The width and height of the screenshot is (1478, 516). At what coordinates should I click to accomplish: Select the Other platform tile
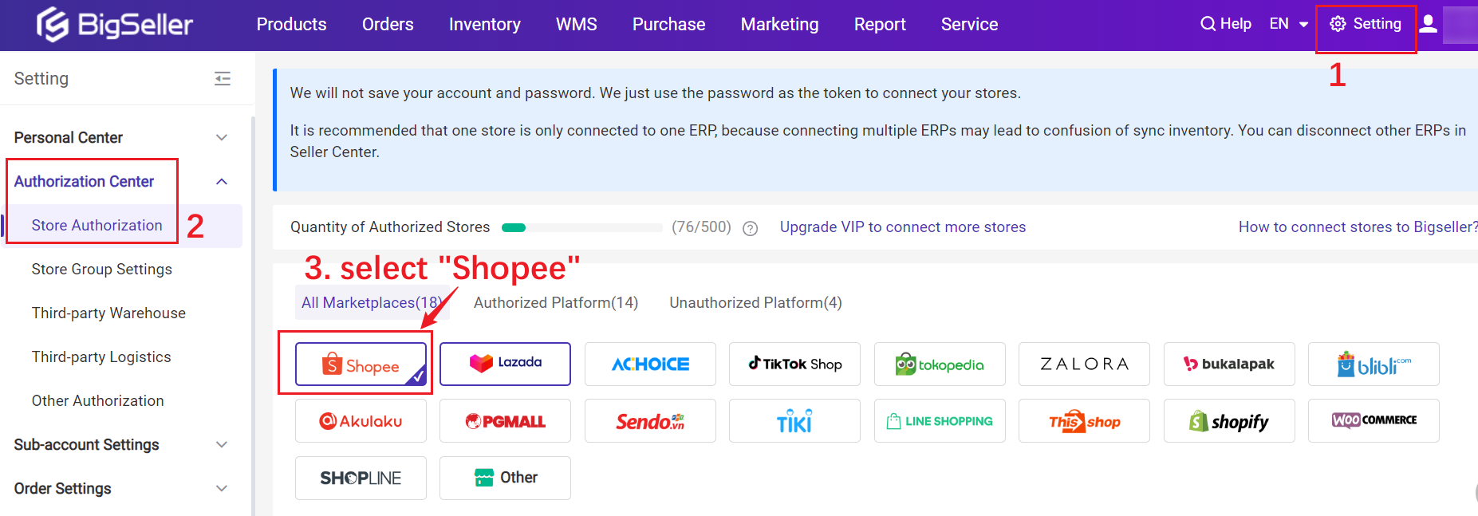pos(505,478)
